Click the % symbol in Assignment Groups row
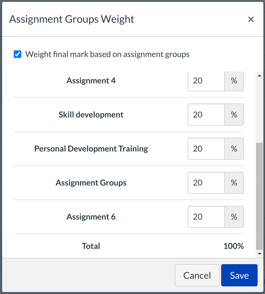The width and height of the screenshot is (265, 294). click(x=234, y=183)
